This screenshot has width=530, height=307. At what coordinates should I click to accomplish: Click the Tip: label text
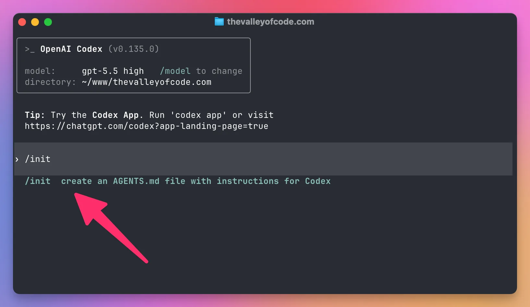35,115
